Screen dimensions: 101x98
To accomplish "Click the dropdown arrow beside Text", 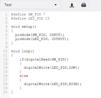I will pos(56,5).
